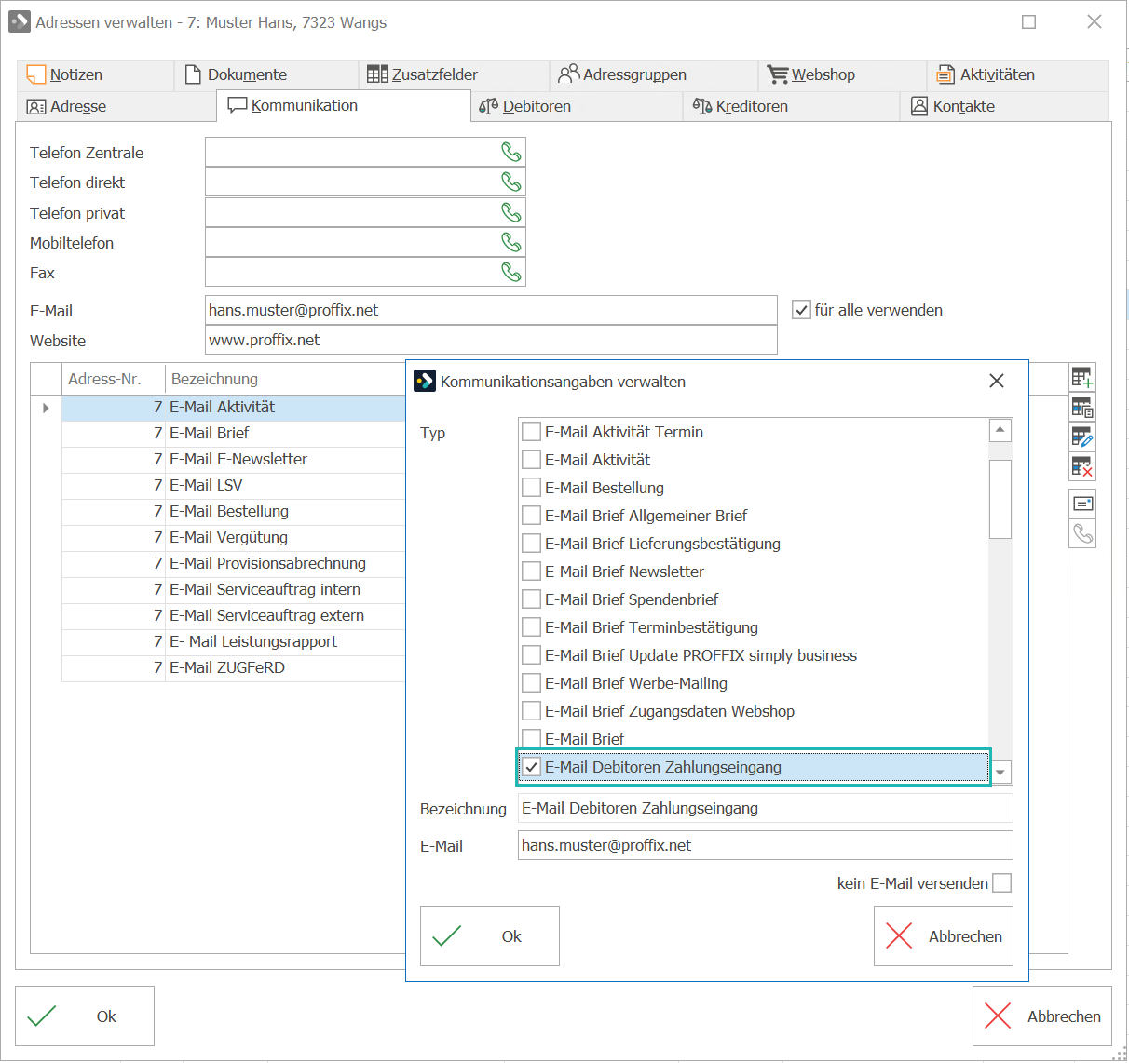
Task: Dial the Telefon Zentrale number via phone icon
Action: (511, 152)
